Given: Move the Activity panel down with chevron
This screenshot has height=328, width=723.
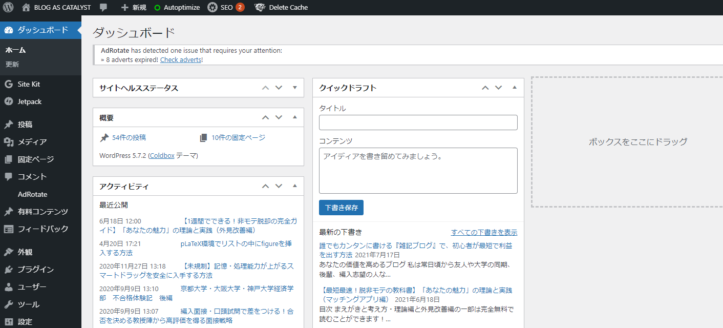Looking at the screenshot, I should click(279, 186).
